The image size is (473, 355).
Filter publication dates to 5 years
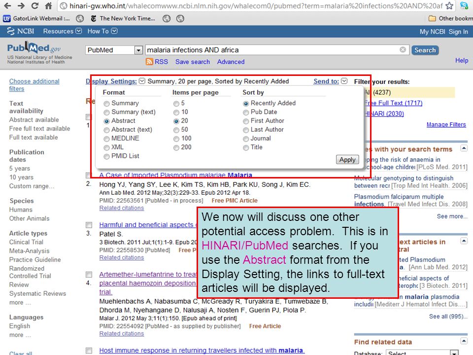click(20, 169)
